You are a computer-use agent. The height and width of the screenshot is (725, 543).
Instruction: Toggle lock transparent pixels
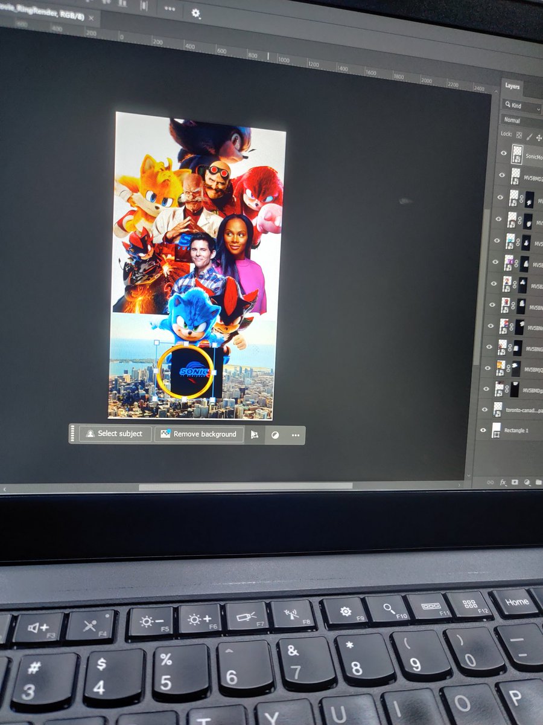pos(519,135)
